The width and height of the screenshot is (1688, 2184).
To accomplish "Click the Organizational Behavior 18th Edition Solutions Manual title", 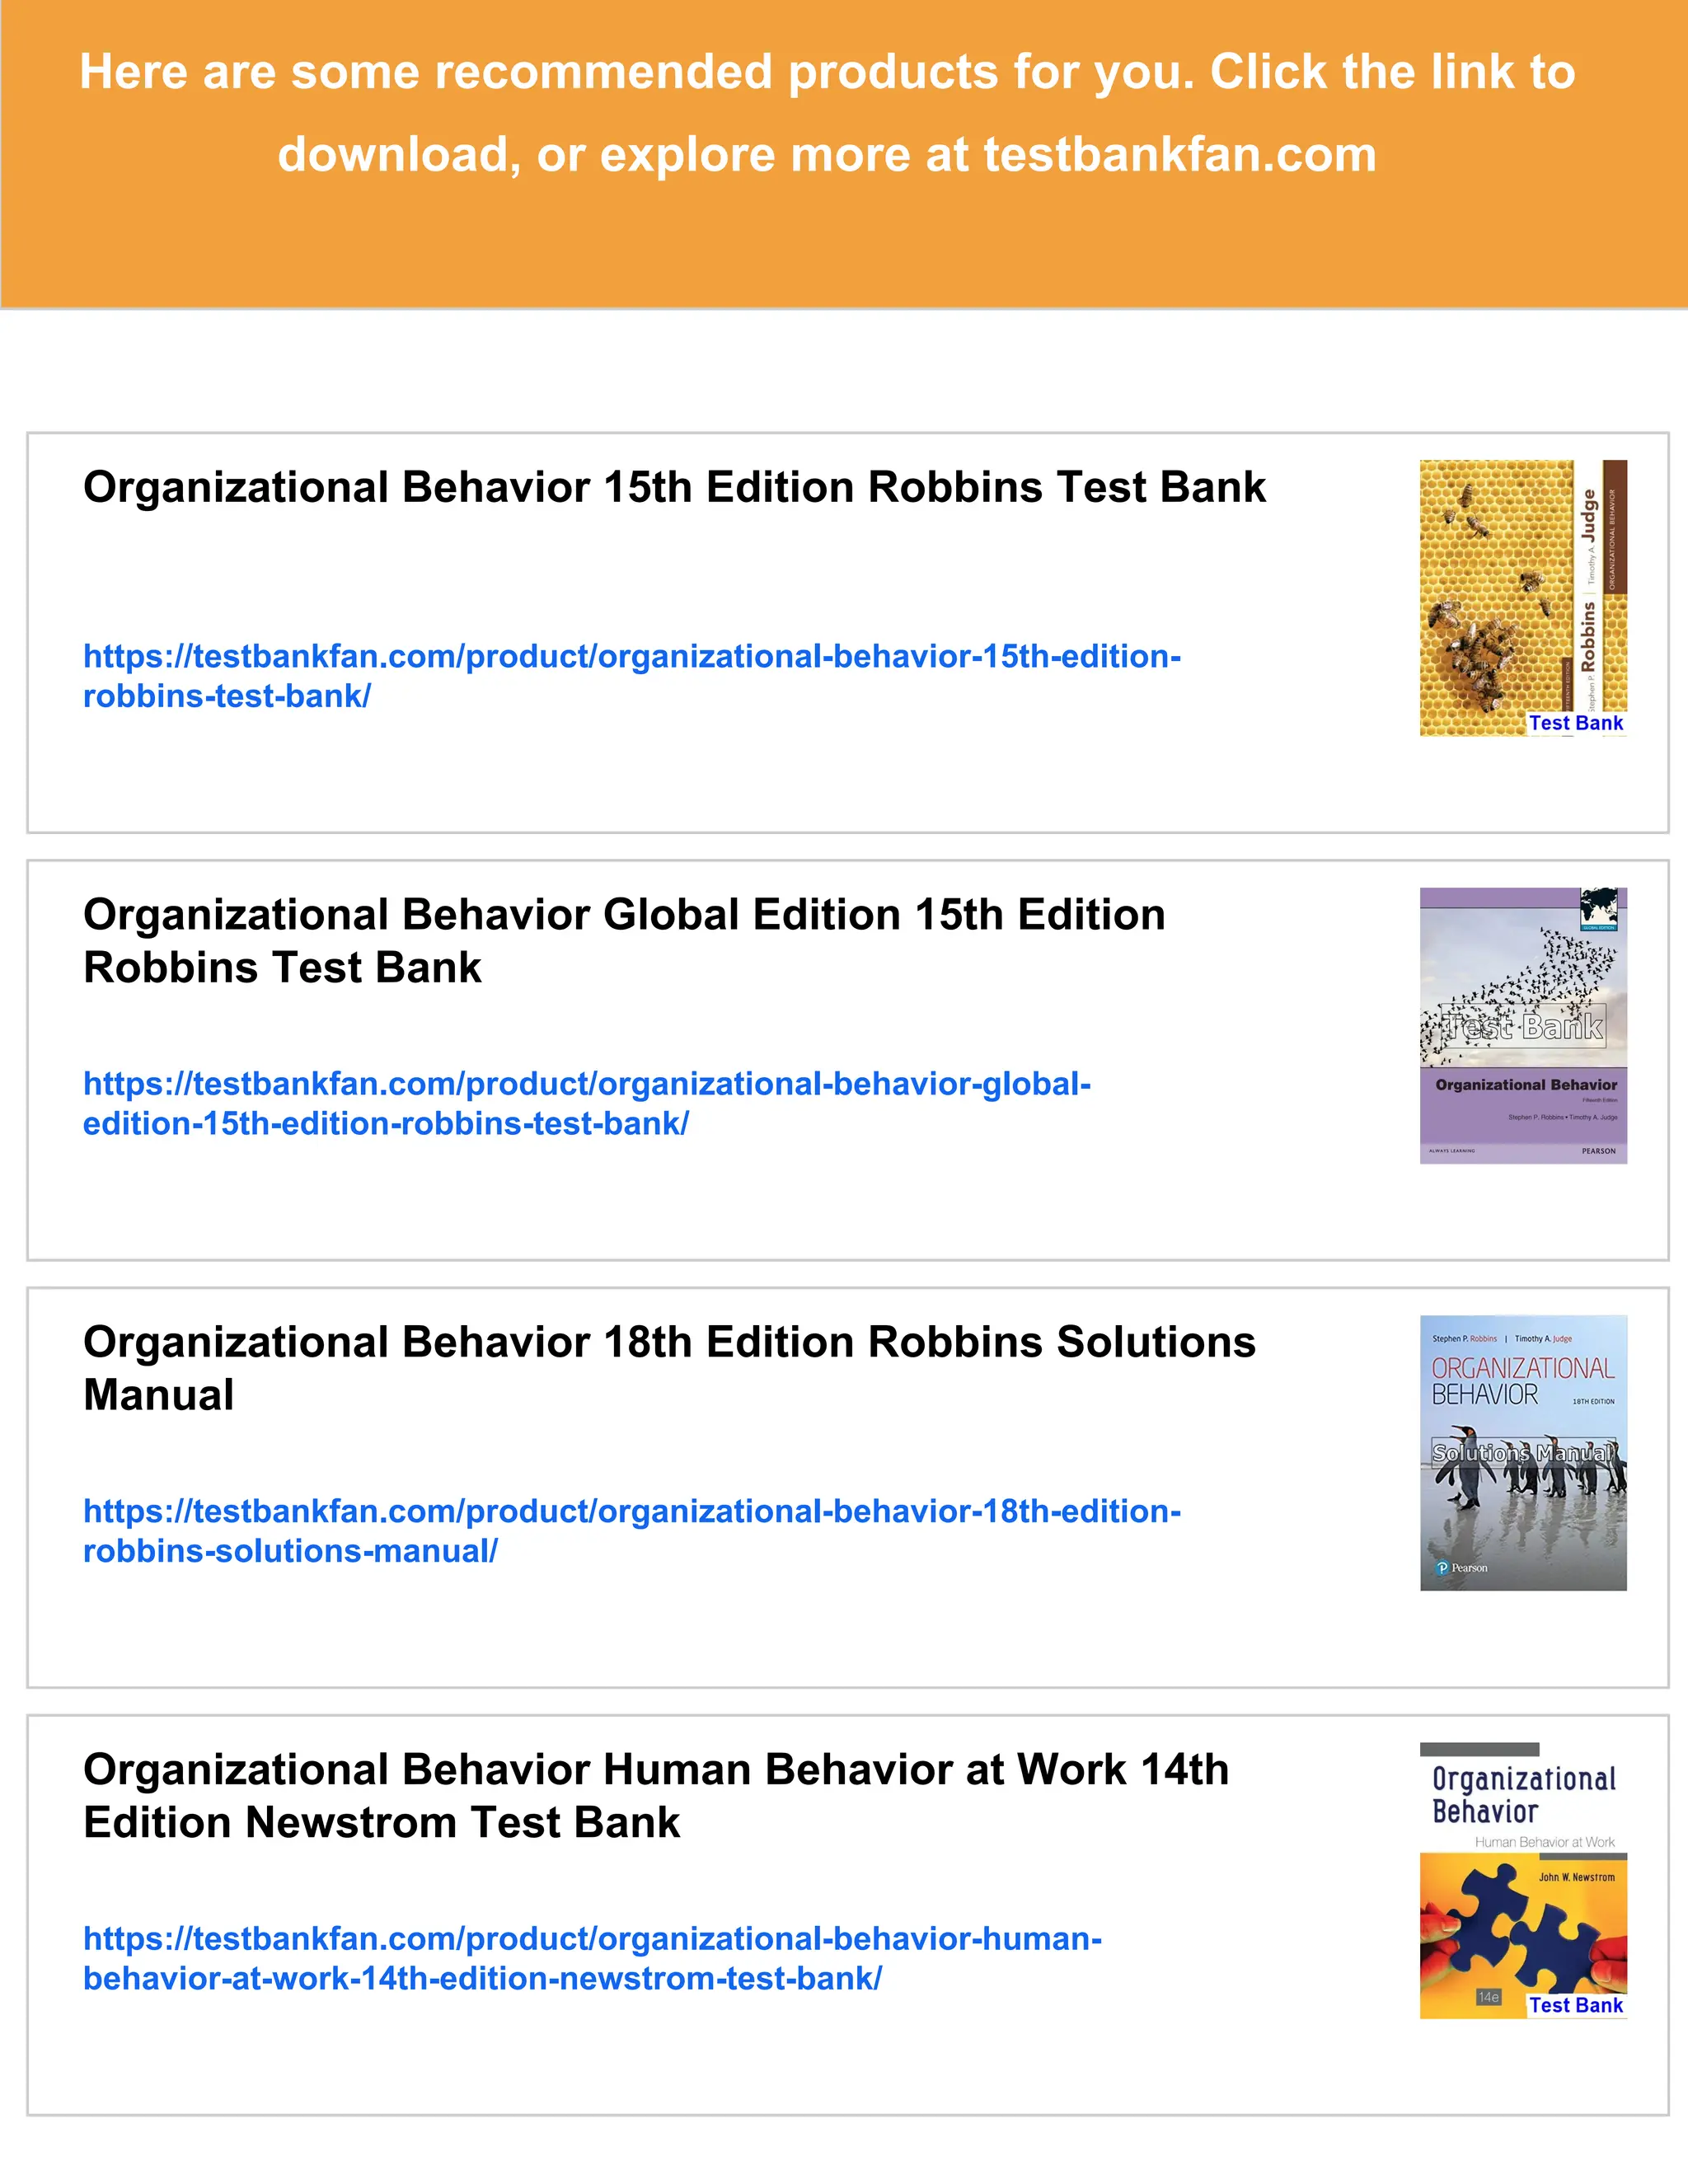I will [668, 1343].
